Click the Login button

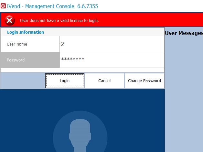tap(65, 81)
